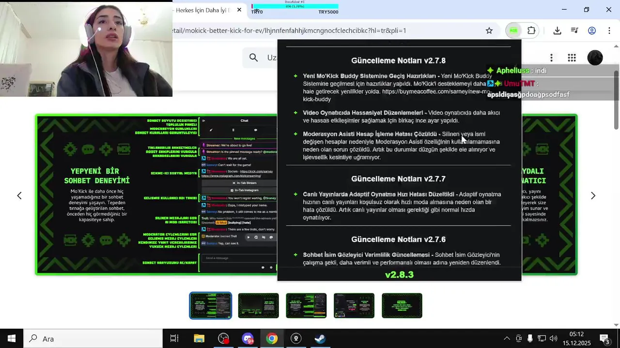Open the green Mo'Kick extension icon
The height and width of the screenshot is (348, 620).
[x=513, y=30]
